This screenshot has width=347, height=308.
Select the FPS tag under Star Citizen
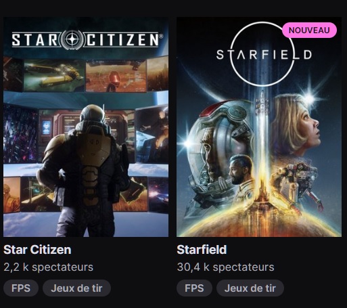(21, 288)
